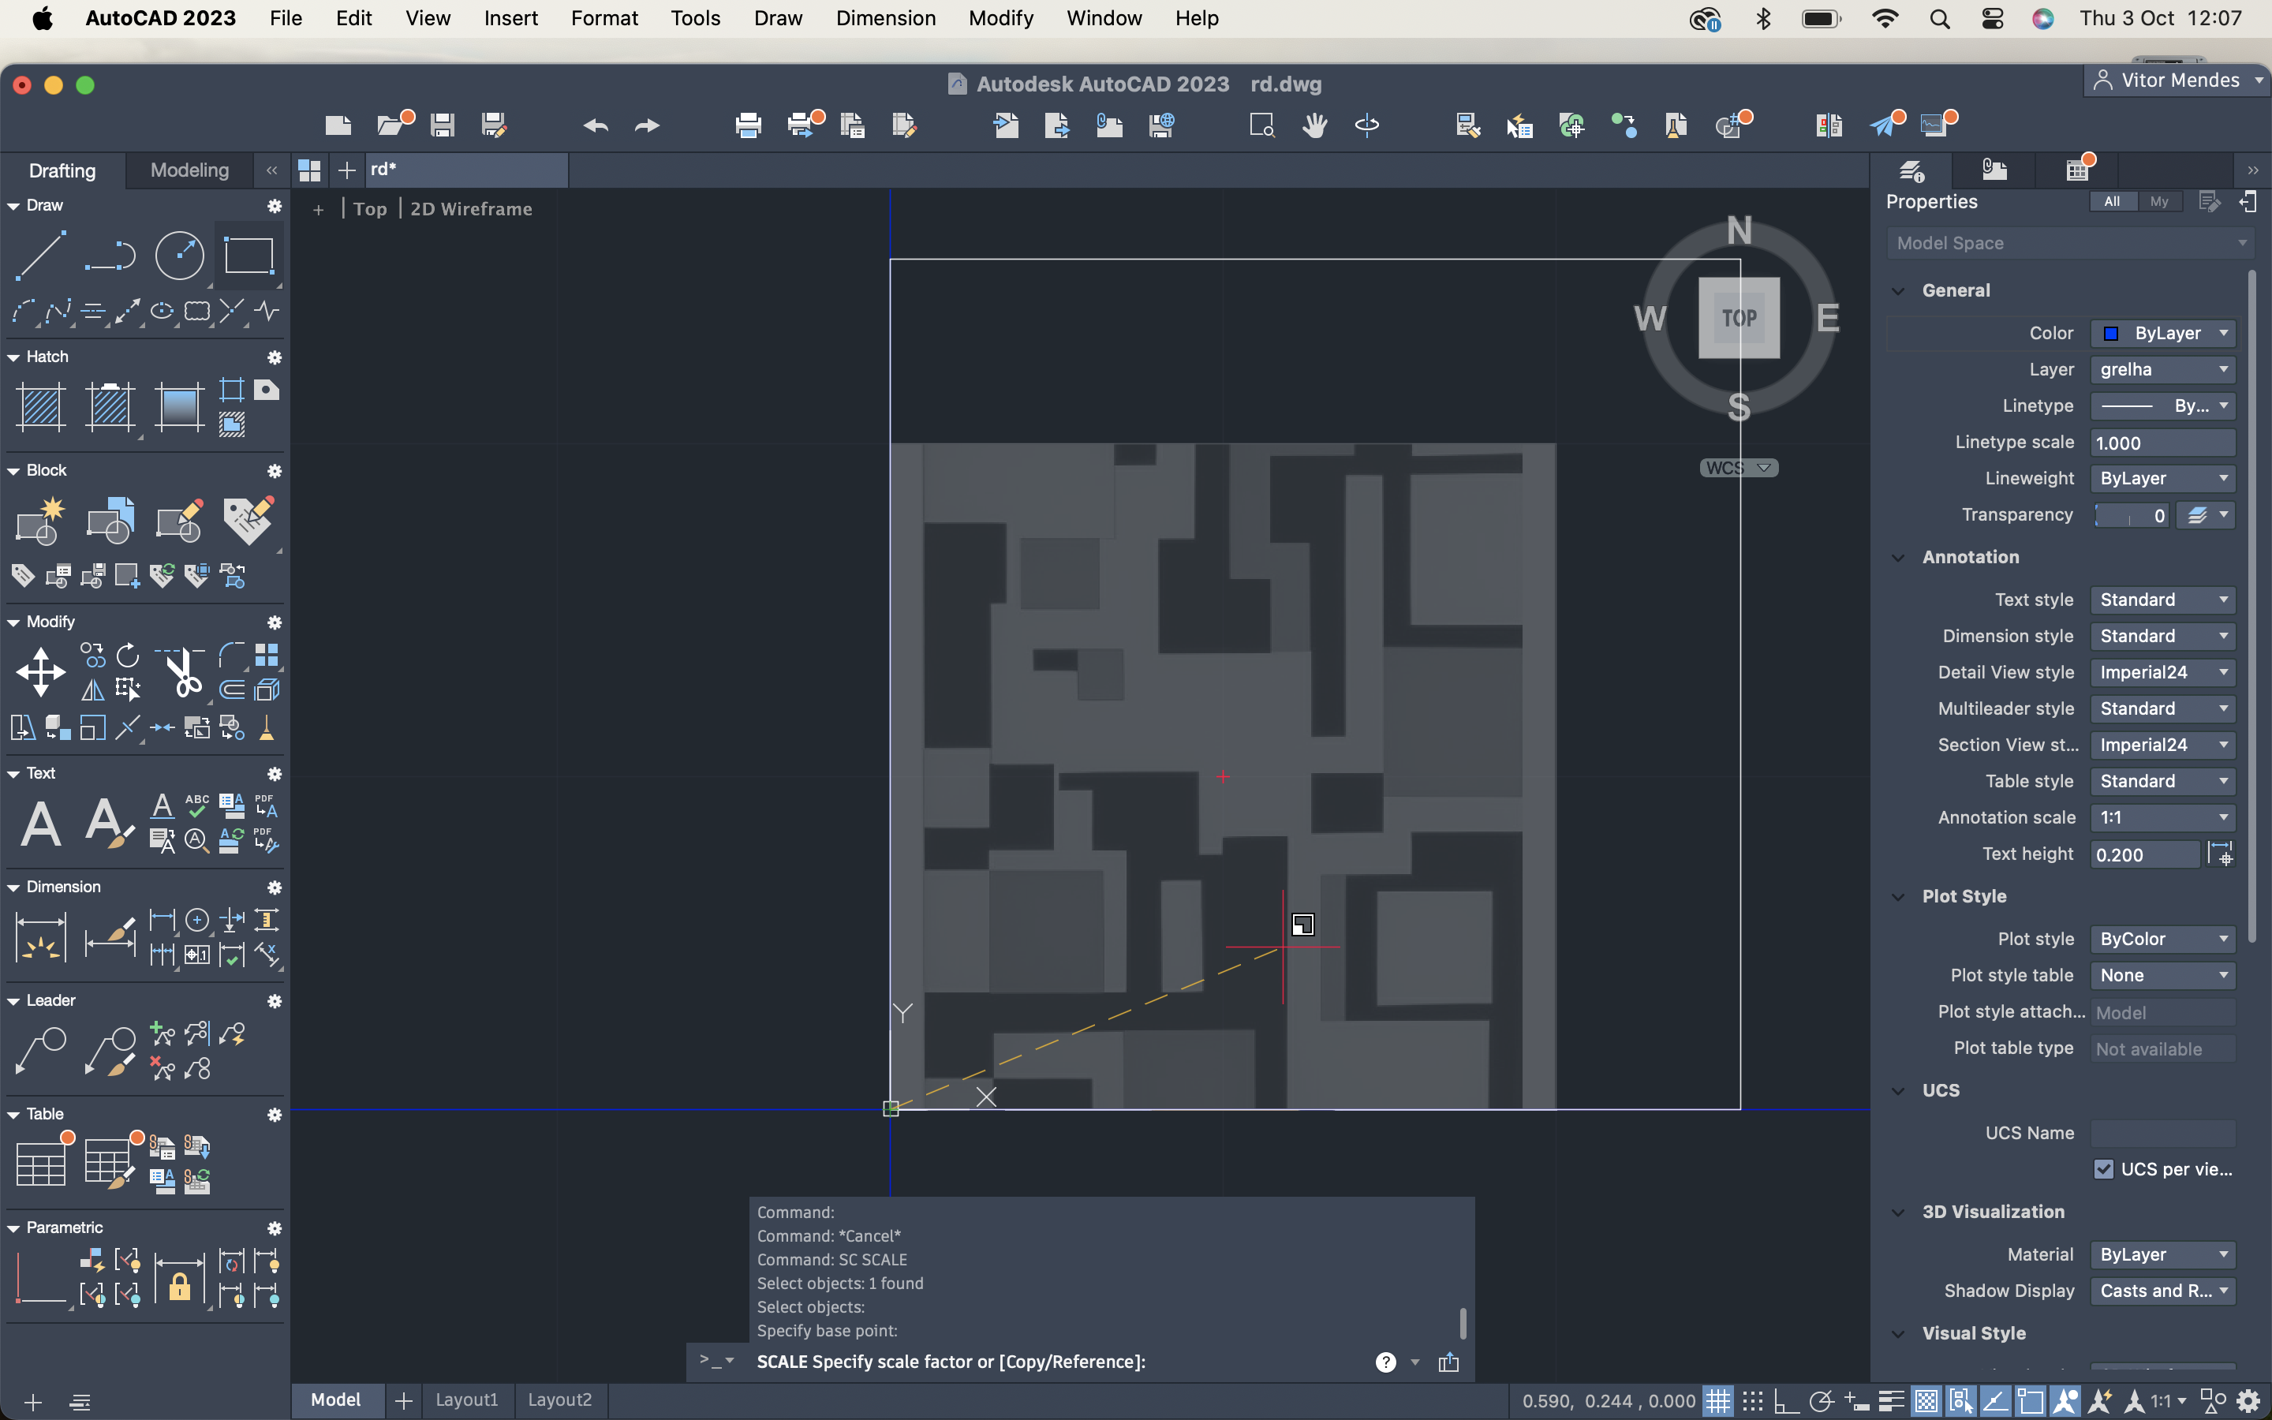Image resolution: width=2272 pixels, height=1420 pixels.
Task: Toggle grid display in status bar
Action: point(1717,1401)
